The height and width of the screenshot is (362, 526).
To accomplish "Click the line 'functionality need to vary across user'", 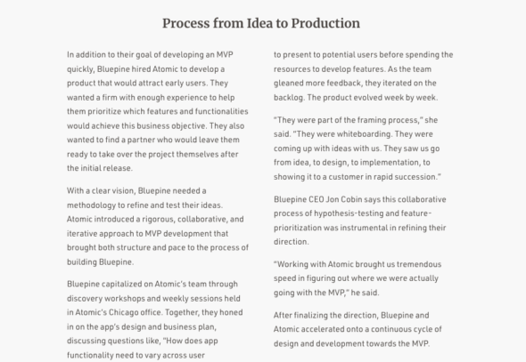I will click(136, 355).
